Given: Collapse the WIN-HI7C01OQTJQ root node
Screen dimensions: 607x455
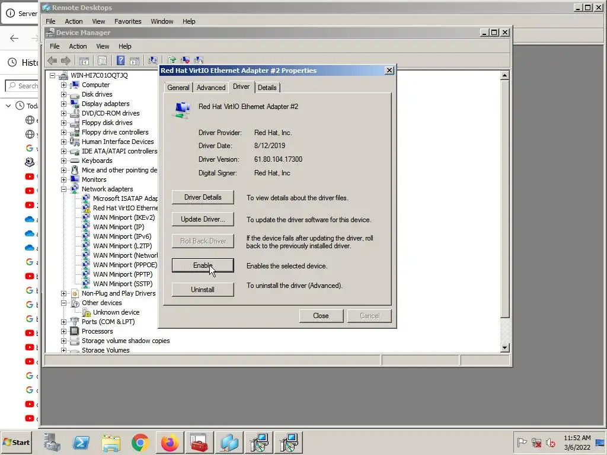Looking at the screenshot, I should point(52,75).
